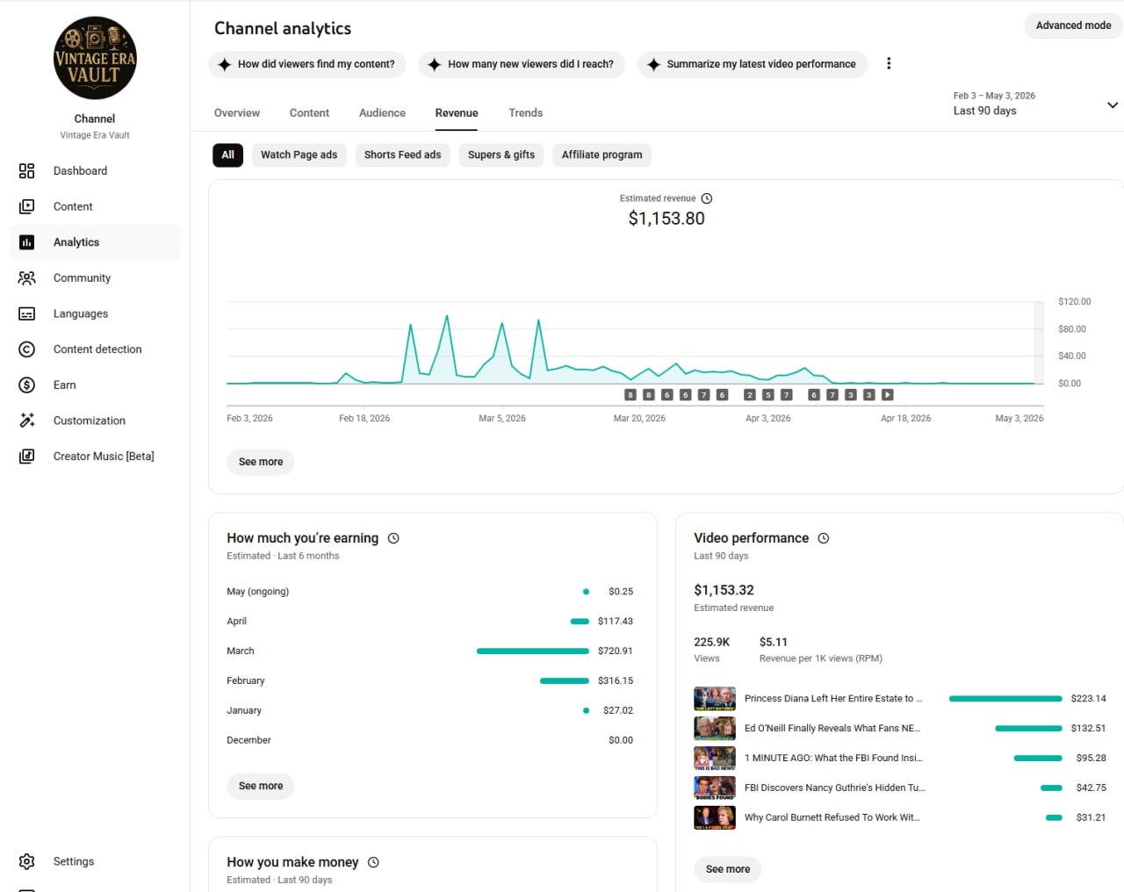Click "Summarize my latest video performance" chip
The height and width of the screenshot is (892, 1124).
[x=753, y=64]
